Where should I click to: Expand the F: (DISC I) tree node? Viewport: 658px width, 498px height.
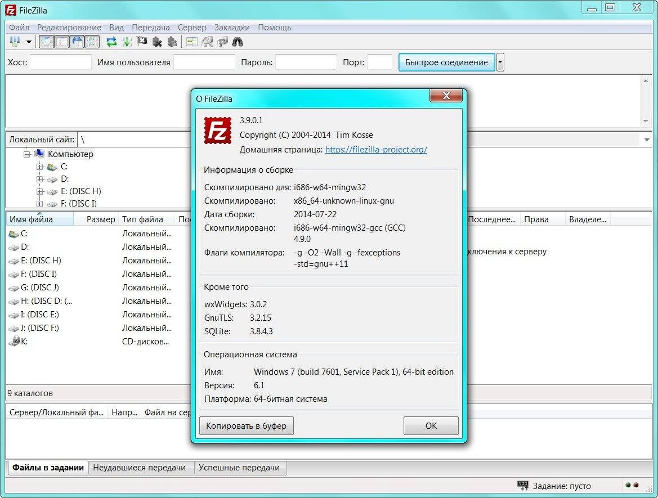pos(39,204)
